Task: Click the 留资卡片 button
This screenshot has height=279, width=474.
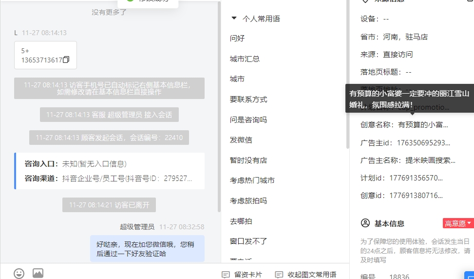Action: 242,275
